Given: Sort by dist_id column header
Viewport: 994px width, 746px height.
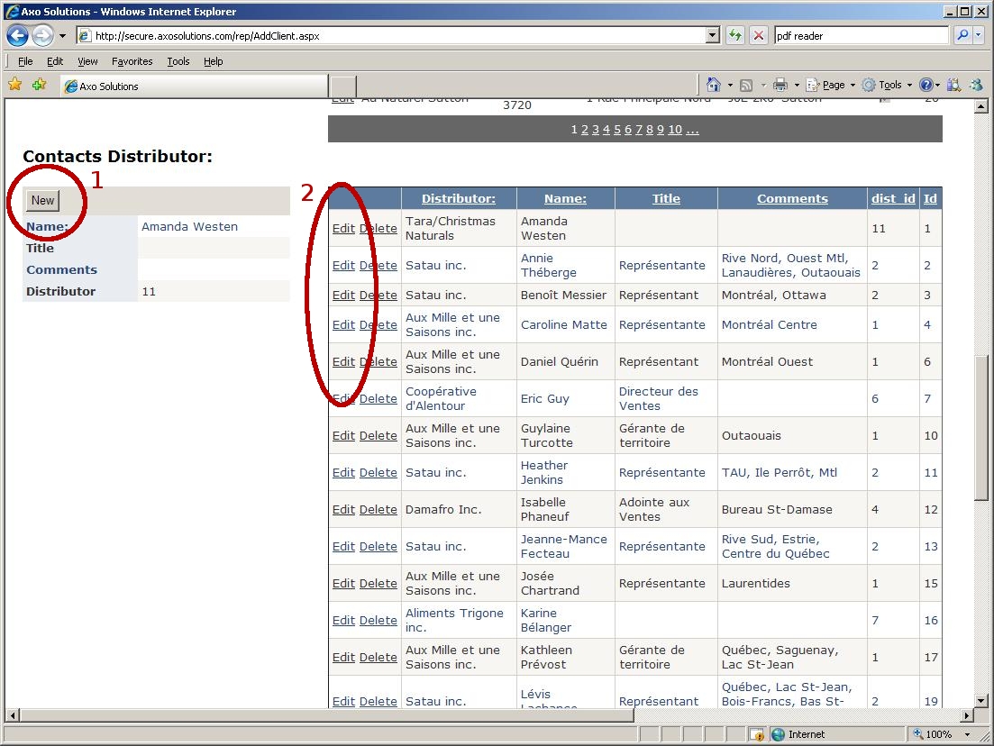Looking at the screenshot, I should [x=892, y=198].
